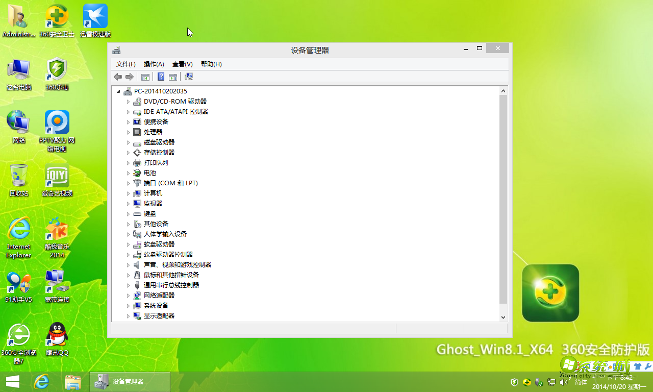
Task: Open the Properties toolbar icon
Action: pos(173,76)
